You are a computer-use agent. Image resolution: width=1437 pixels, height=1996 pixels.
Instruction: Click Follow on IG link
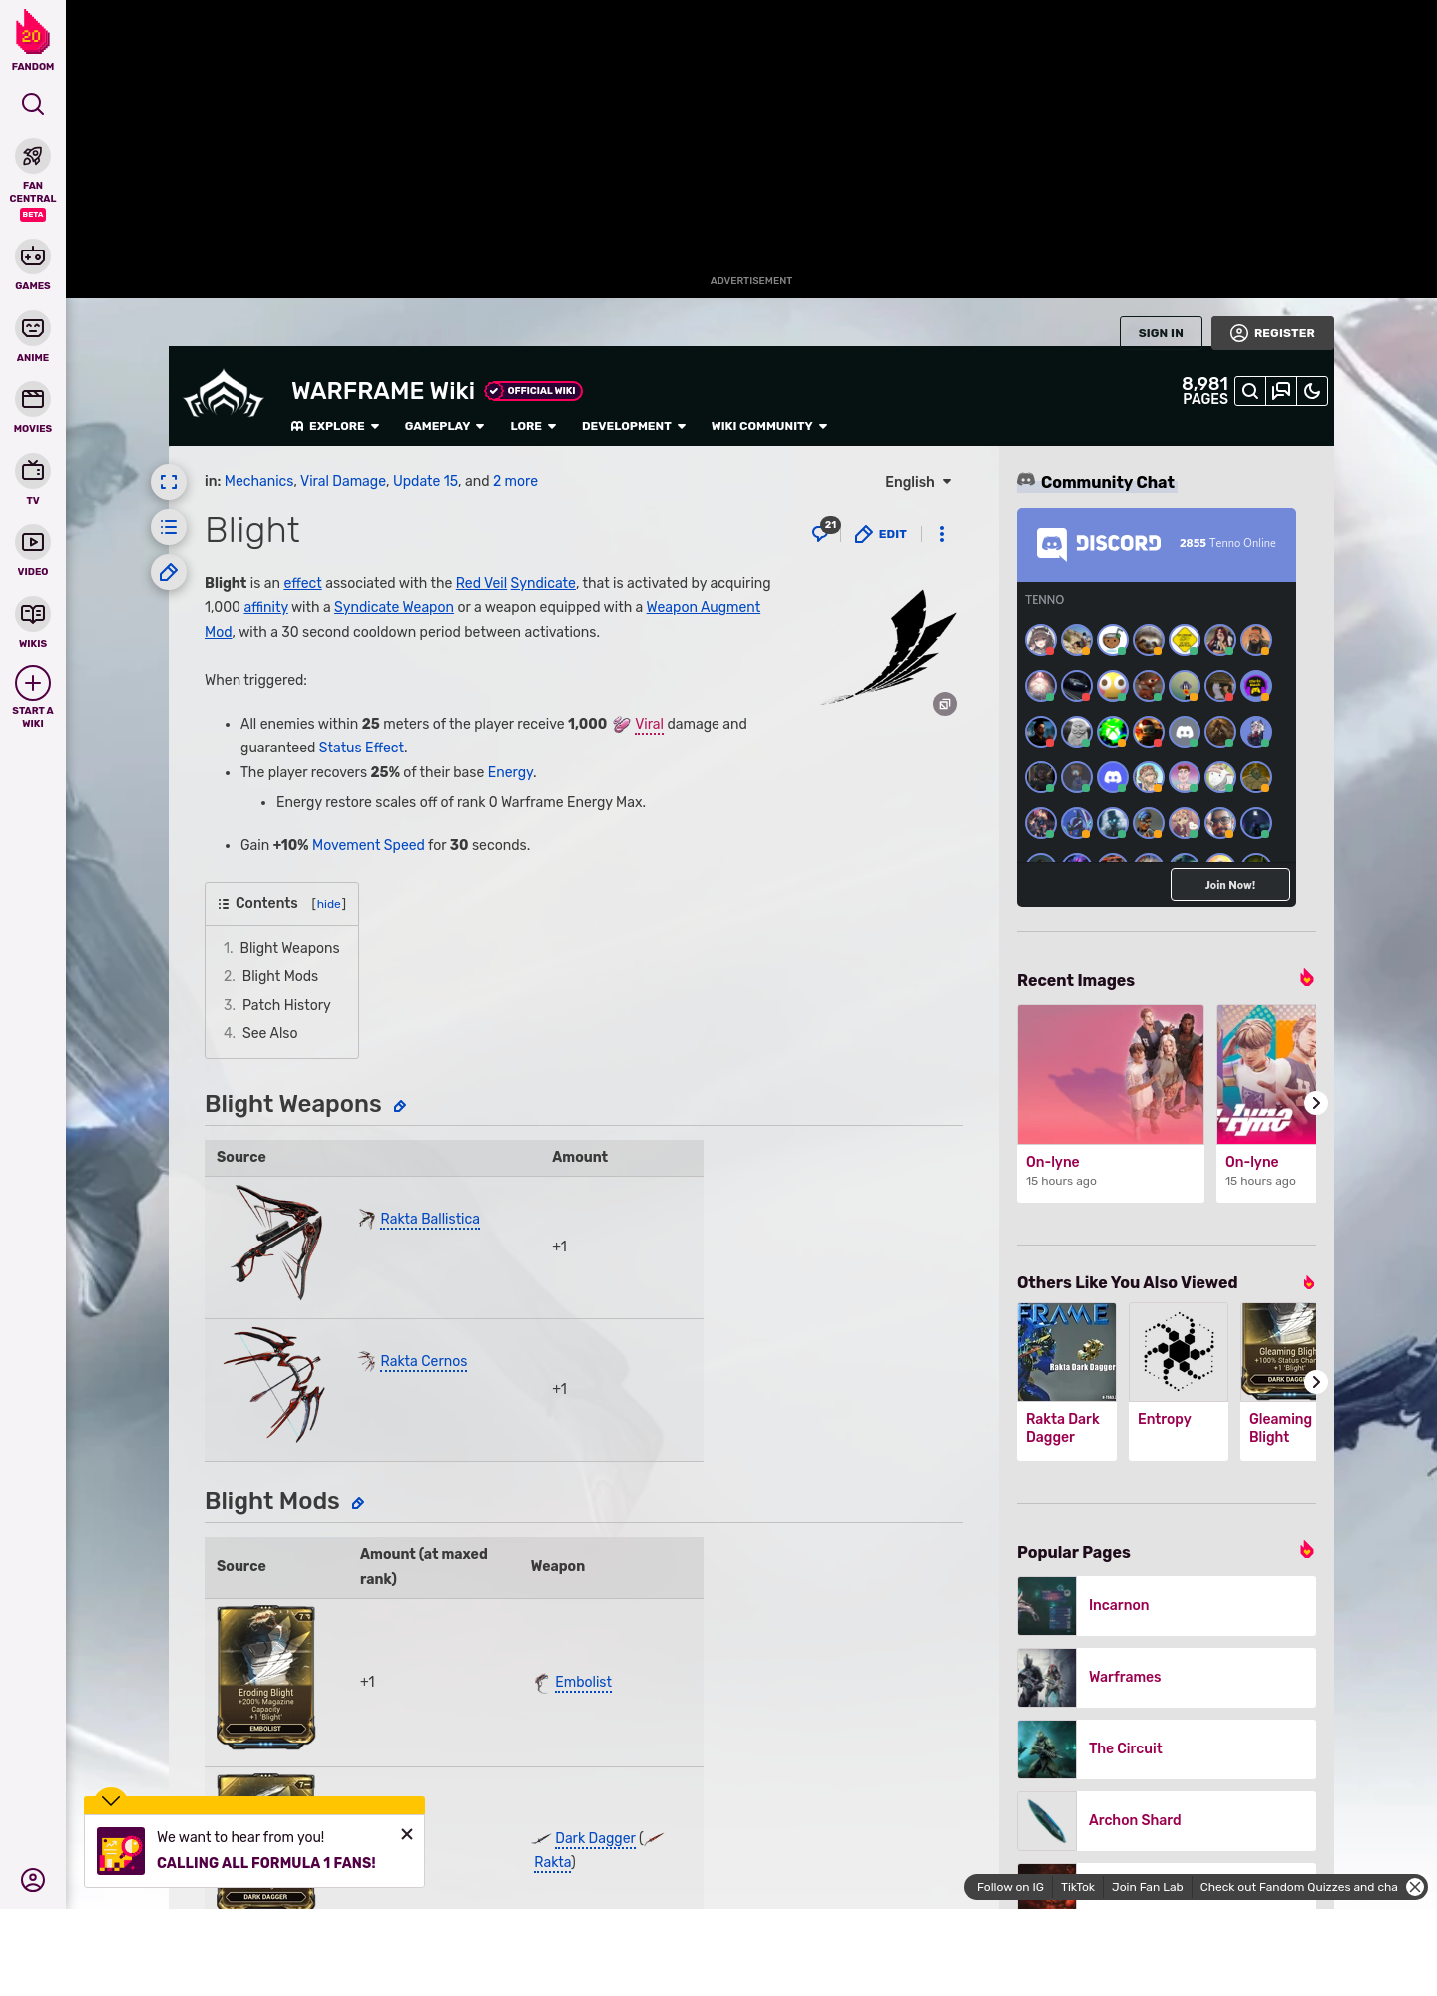(1010, 1887)
